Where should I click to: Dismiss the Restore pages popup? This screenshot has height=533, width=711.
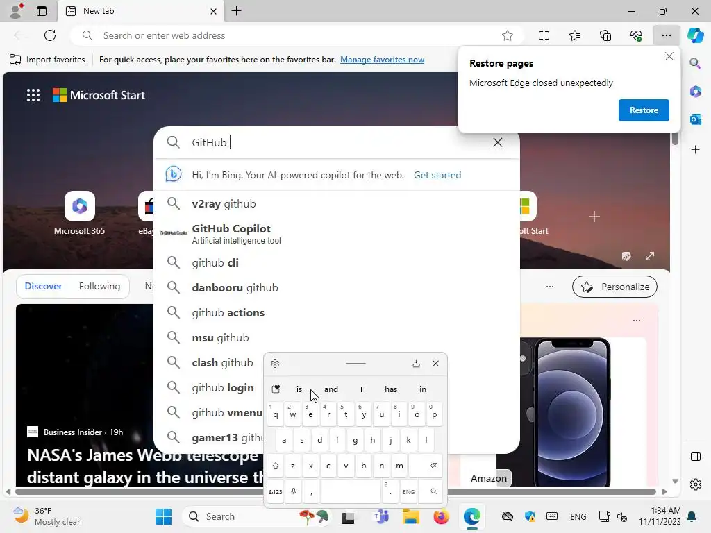click(x=669, y=56)
